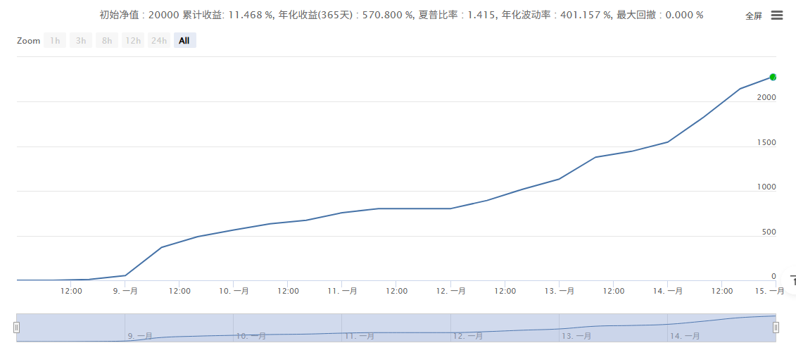The image size is (796, 343).
Task: Click the 500 y-axis label
Action: 769,232
